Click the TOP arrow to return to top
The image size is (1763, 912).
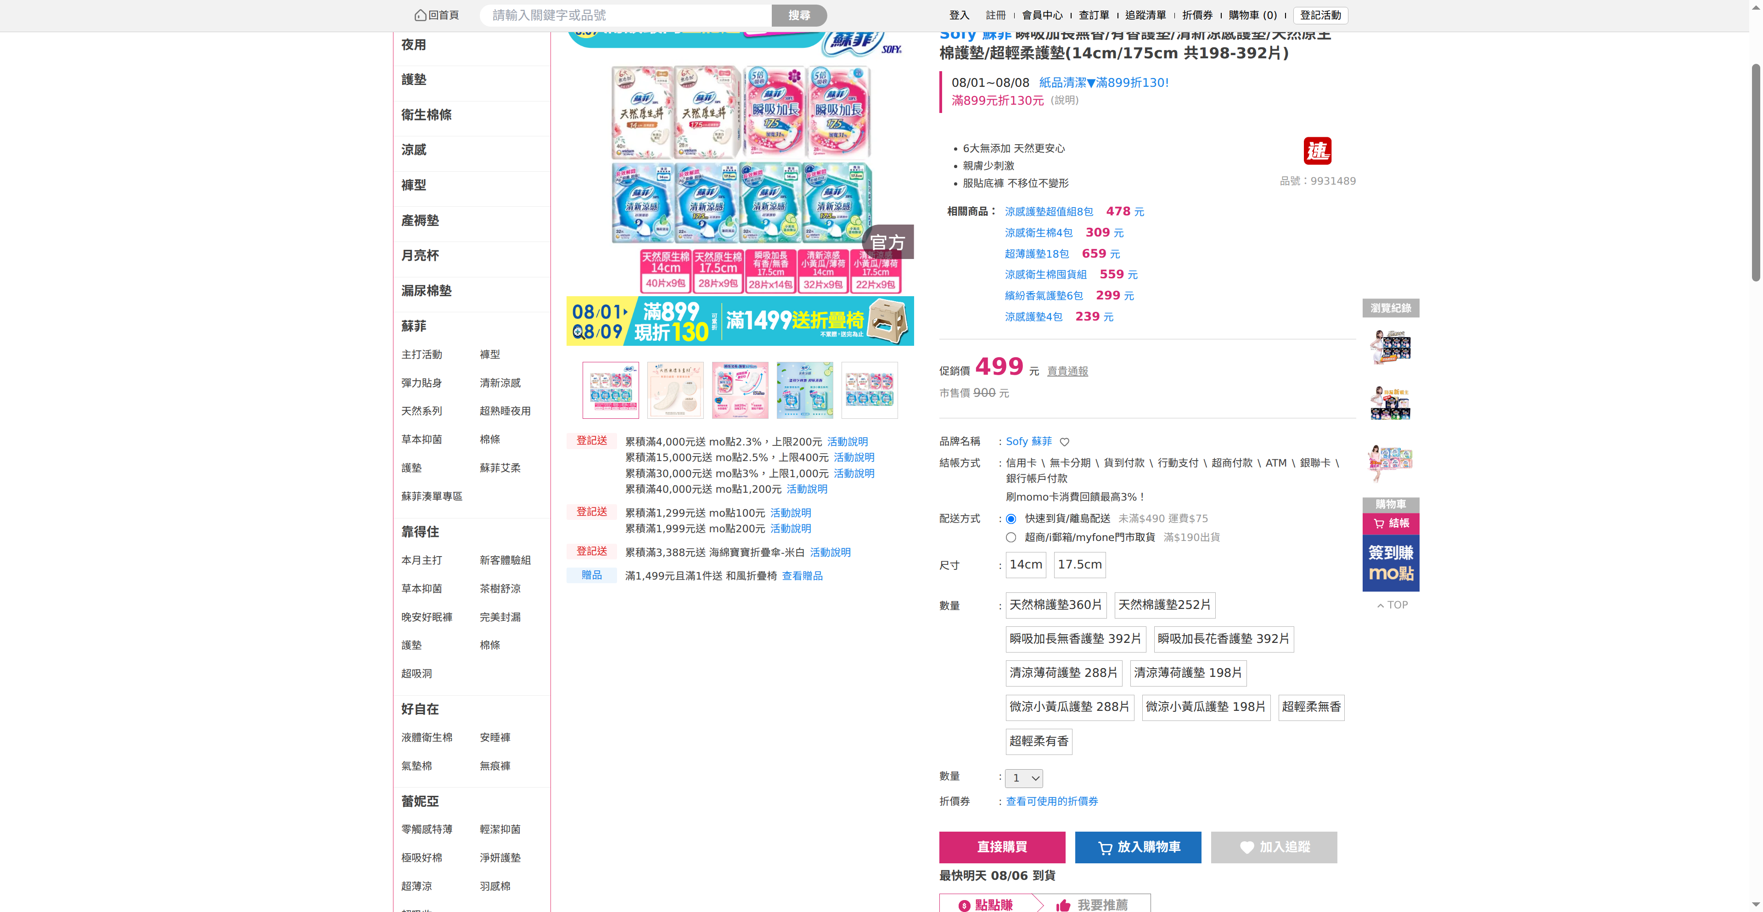click(1392, 605)
